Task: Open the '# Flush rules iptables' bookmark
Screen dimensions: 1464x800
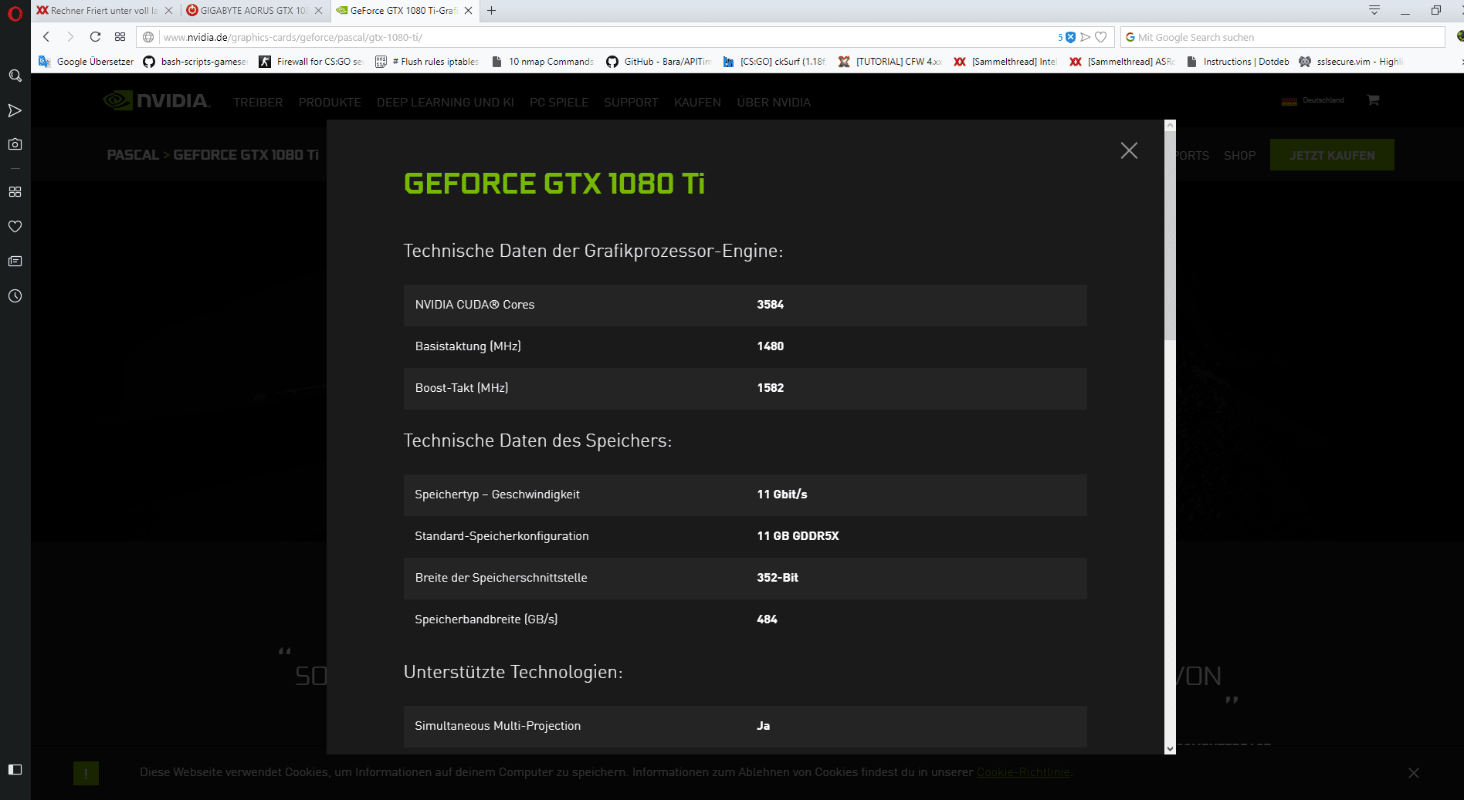Action: (427, 62)
